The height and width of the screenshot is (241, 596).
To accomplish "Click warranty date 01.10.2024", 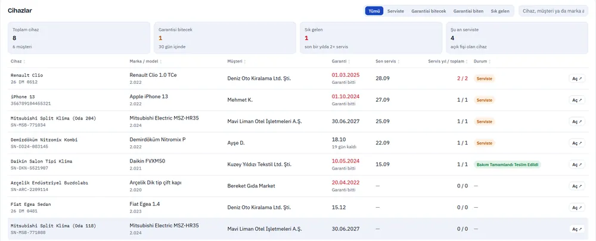I will (x=346, y=96).
